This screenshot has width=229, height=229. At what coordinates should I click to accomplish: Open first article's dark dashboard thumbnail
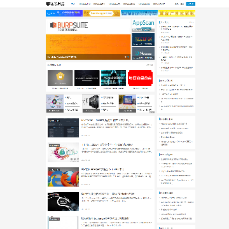point(63,128)
